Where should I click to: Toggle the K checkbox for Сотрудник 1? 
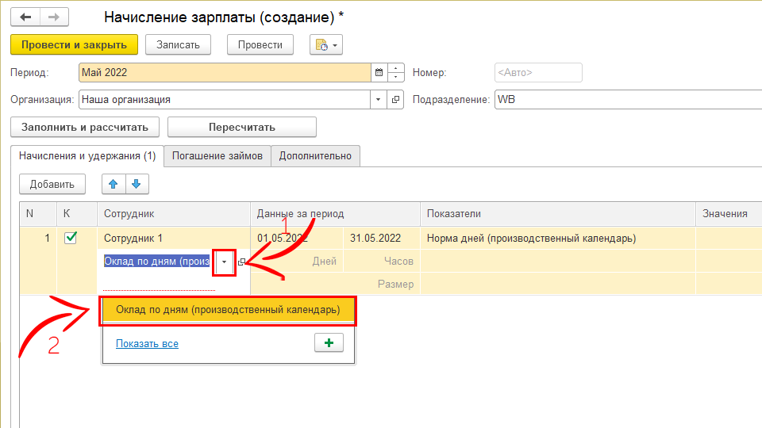pos(71,238)
